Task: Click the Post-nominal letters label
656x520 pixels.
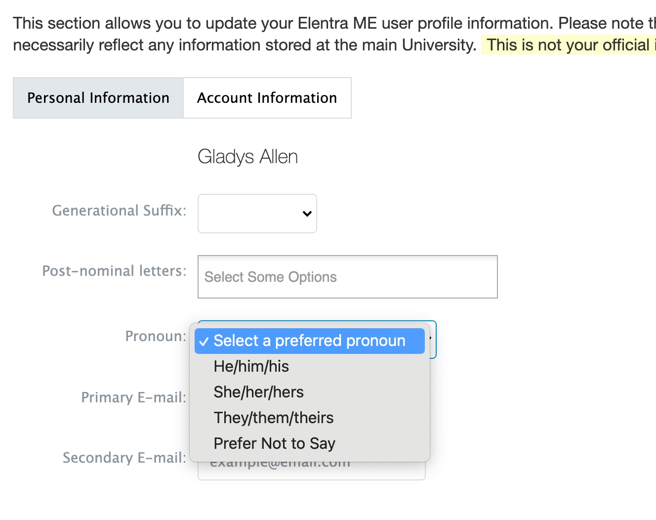Action: point(114,271)
